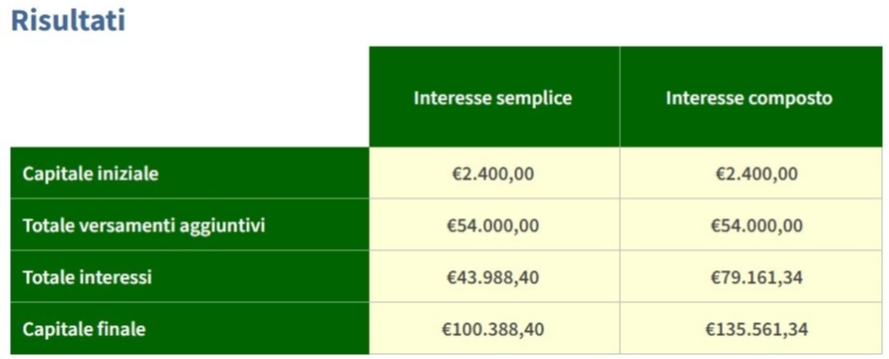Click simple interest €54.000,00 deposits cell

(493, 224)
